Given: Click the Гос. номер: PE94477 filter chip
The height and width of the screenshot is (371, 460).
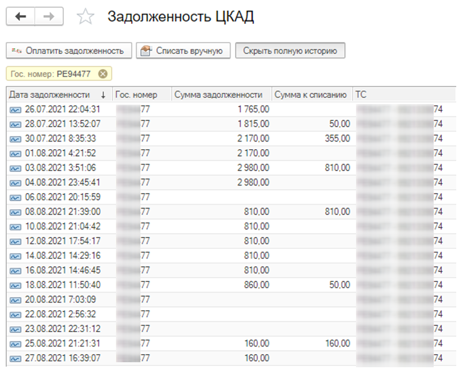Looking at the screenshot, I should [59, 73].
